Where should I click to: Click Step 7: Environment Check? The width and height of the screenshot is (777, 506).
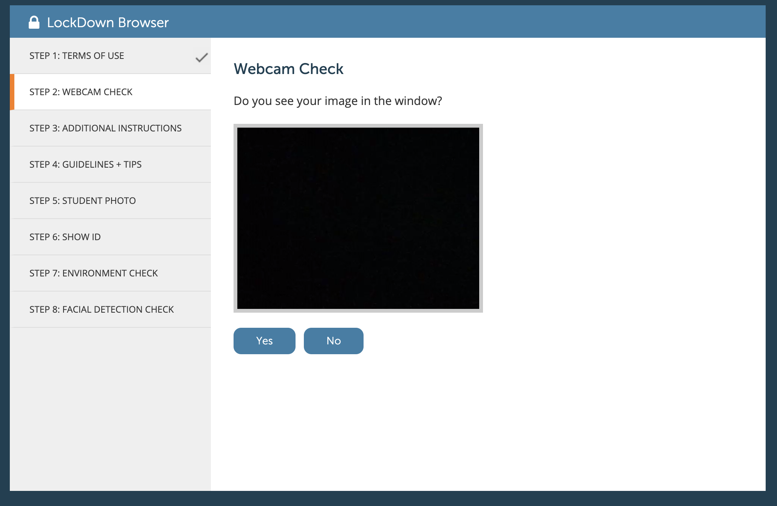[111, 273]
